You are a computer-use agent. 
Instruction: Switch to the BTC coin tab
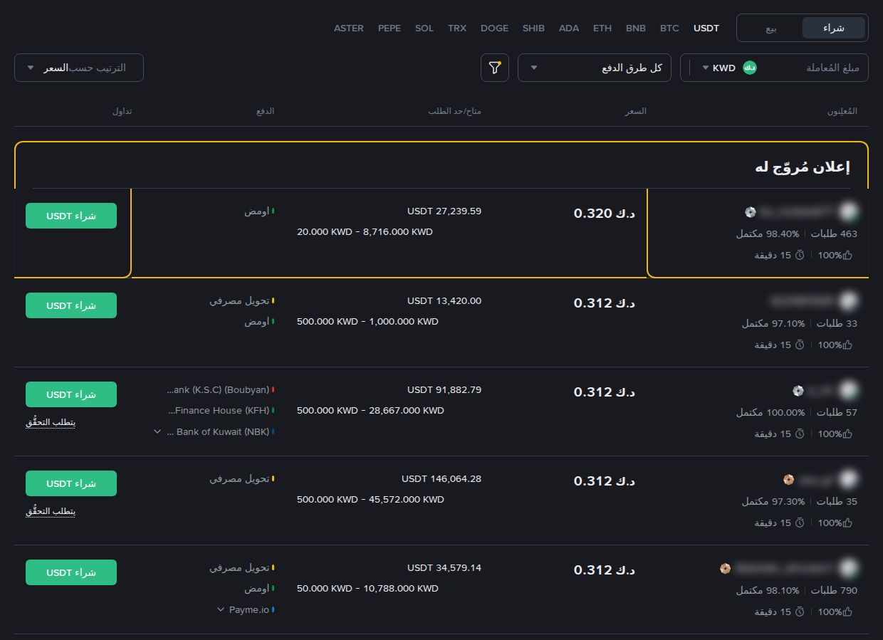coord(669,28)
